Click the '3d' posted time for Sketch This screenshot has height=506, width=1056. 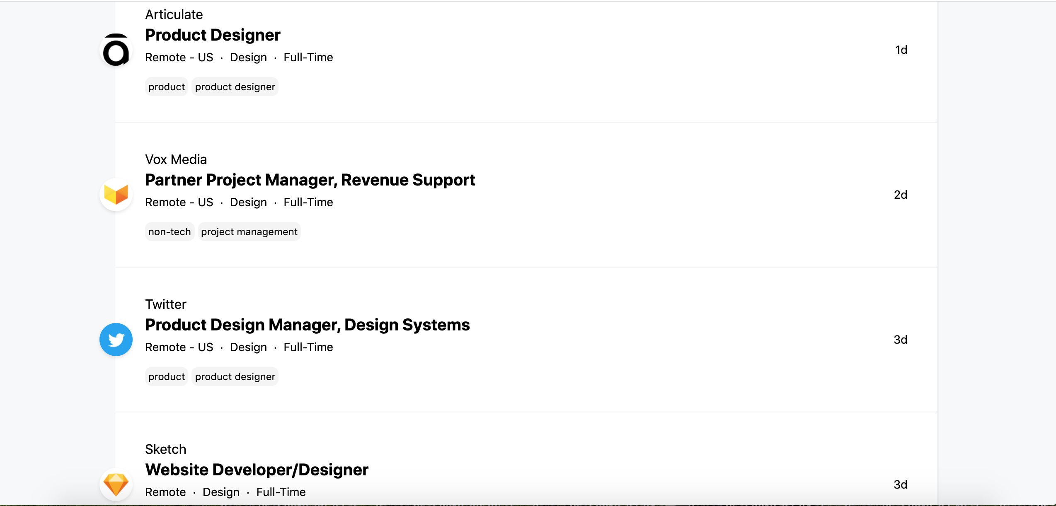901,484
